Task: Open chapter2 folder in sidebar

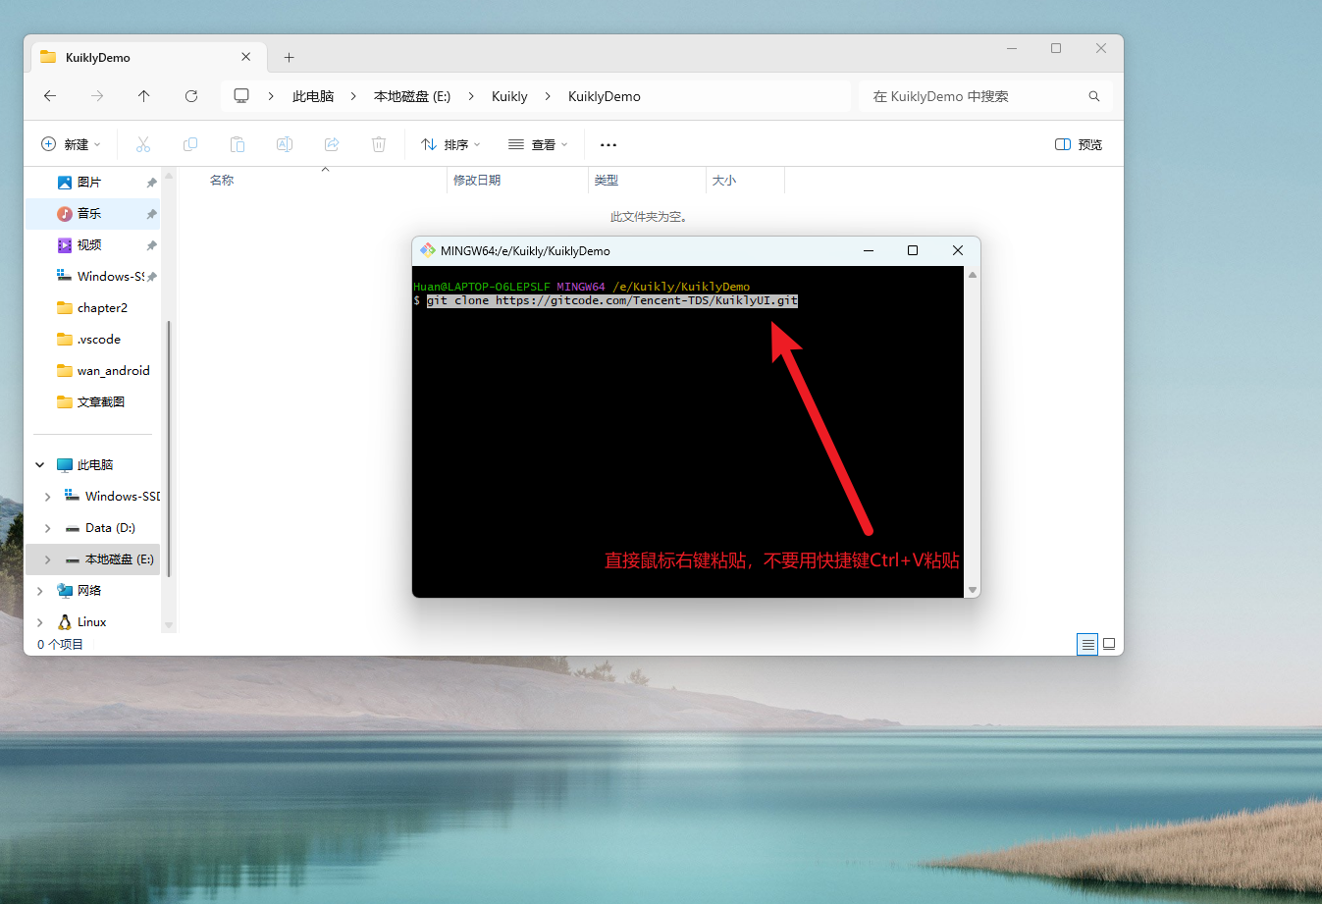Action: 93,308
